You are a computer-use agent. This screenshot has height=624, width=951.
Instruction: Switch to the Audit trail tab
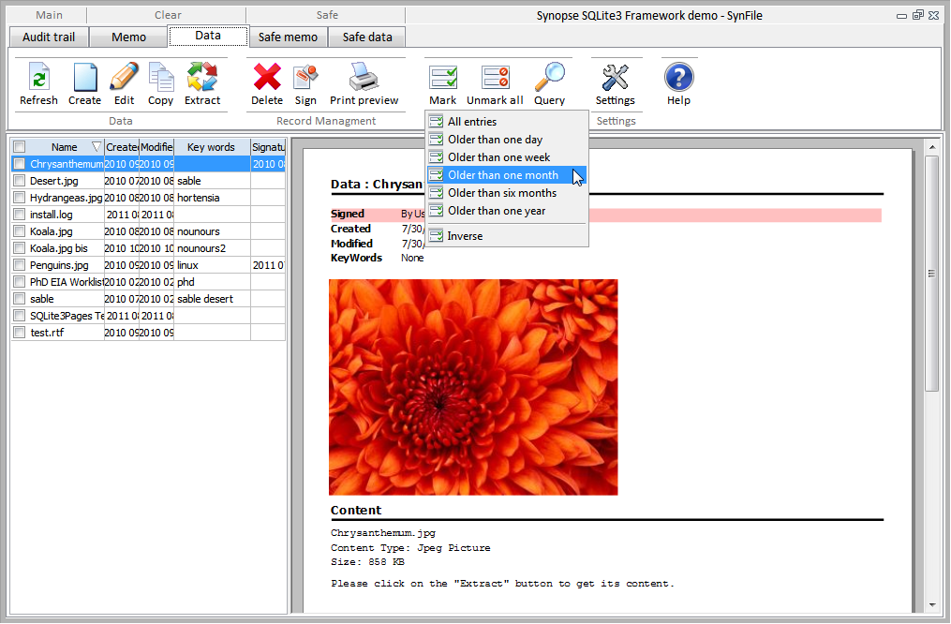pyautogui.click(x=49, y=37)
